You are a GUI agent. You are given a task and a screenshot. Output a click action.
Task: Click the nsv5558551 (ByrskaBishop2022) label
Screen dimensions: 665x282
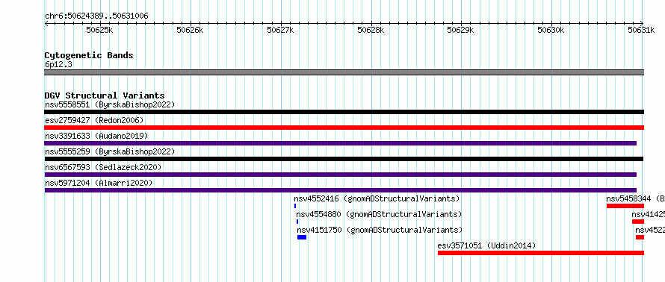pyautogui.click(x=110, y=104)
